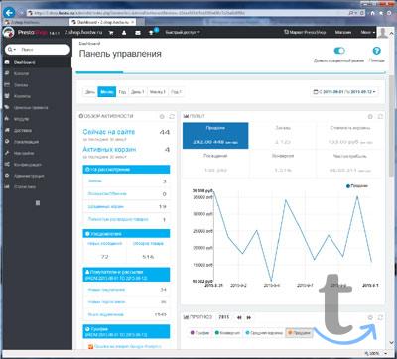Click the Сейчас на сайте heading link

(109, 132)
